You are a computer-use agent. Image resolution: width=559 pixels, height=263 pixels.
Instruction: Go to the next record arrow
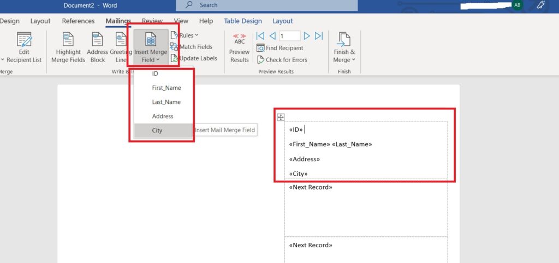click(x=307, y=36)
